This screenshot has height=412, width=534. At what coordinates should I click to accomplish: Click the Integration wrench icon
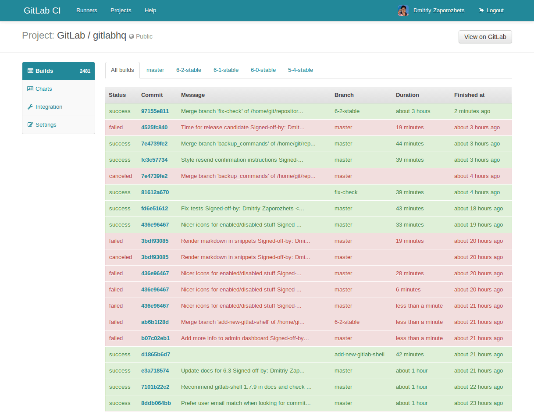click(30, 107)
